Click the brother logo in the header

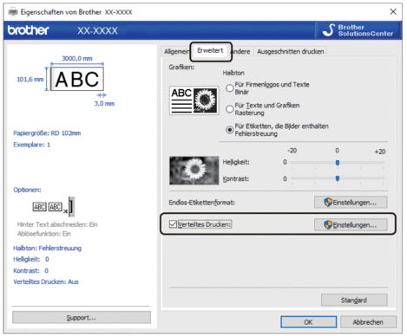tap(29, 30)
